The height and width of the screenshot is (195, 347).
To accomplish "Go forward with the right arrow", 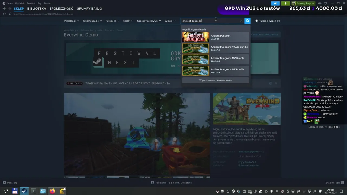I will pos(10,9).
